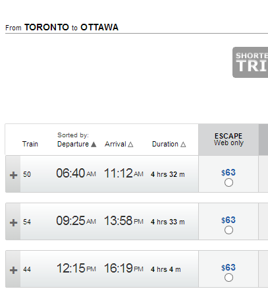This screenshot has width=268, height=293.
Task: Click the Shortest Trip badge
Action: coord(250,62)
